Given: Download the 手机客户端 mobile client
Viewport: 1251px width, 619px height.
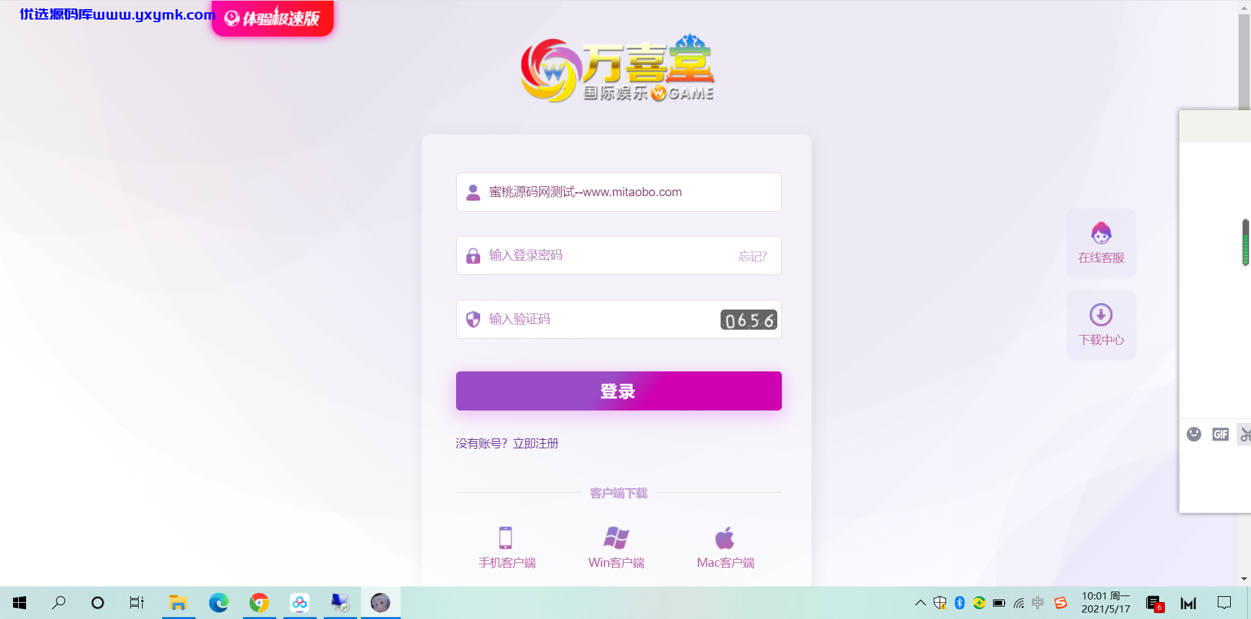Looking at the screenshot, I should click(x=507, y=547).
